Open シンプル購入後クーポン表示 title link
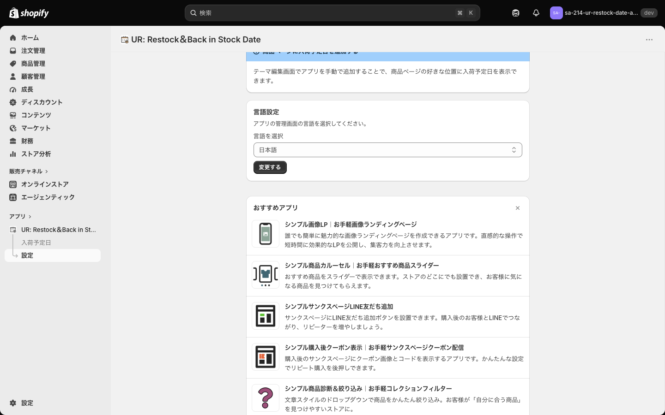665x415 pixels. pyautogui.click(x=375, y=348)
